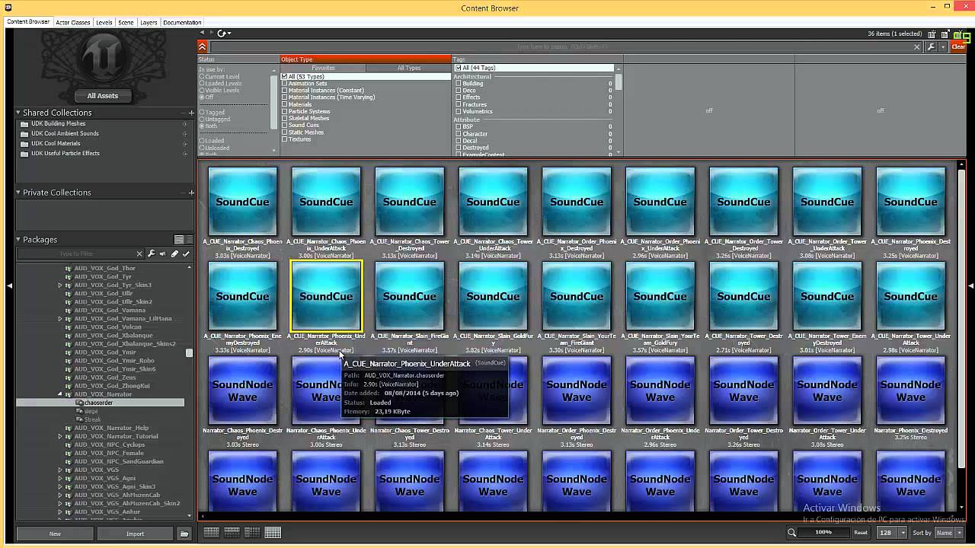The height and width of the screenshot is (548, 975).
Task: Collapse left panel with side arrow
Action: pos(9,285)
